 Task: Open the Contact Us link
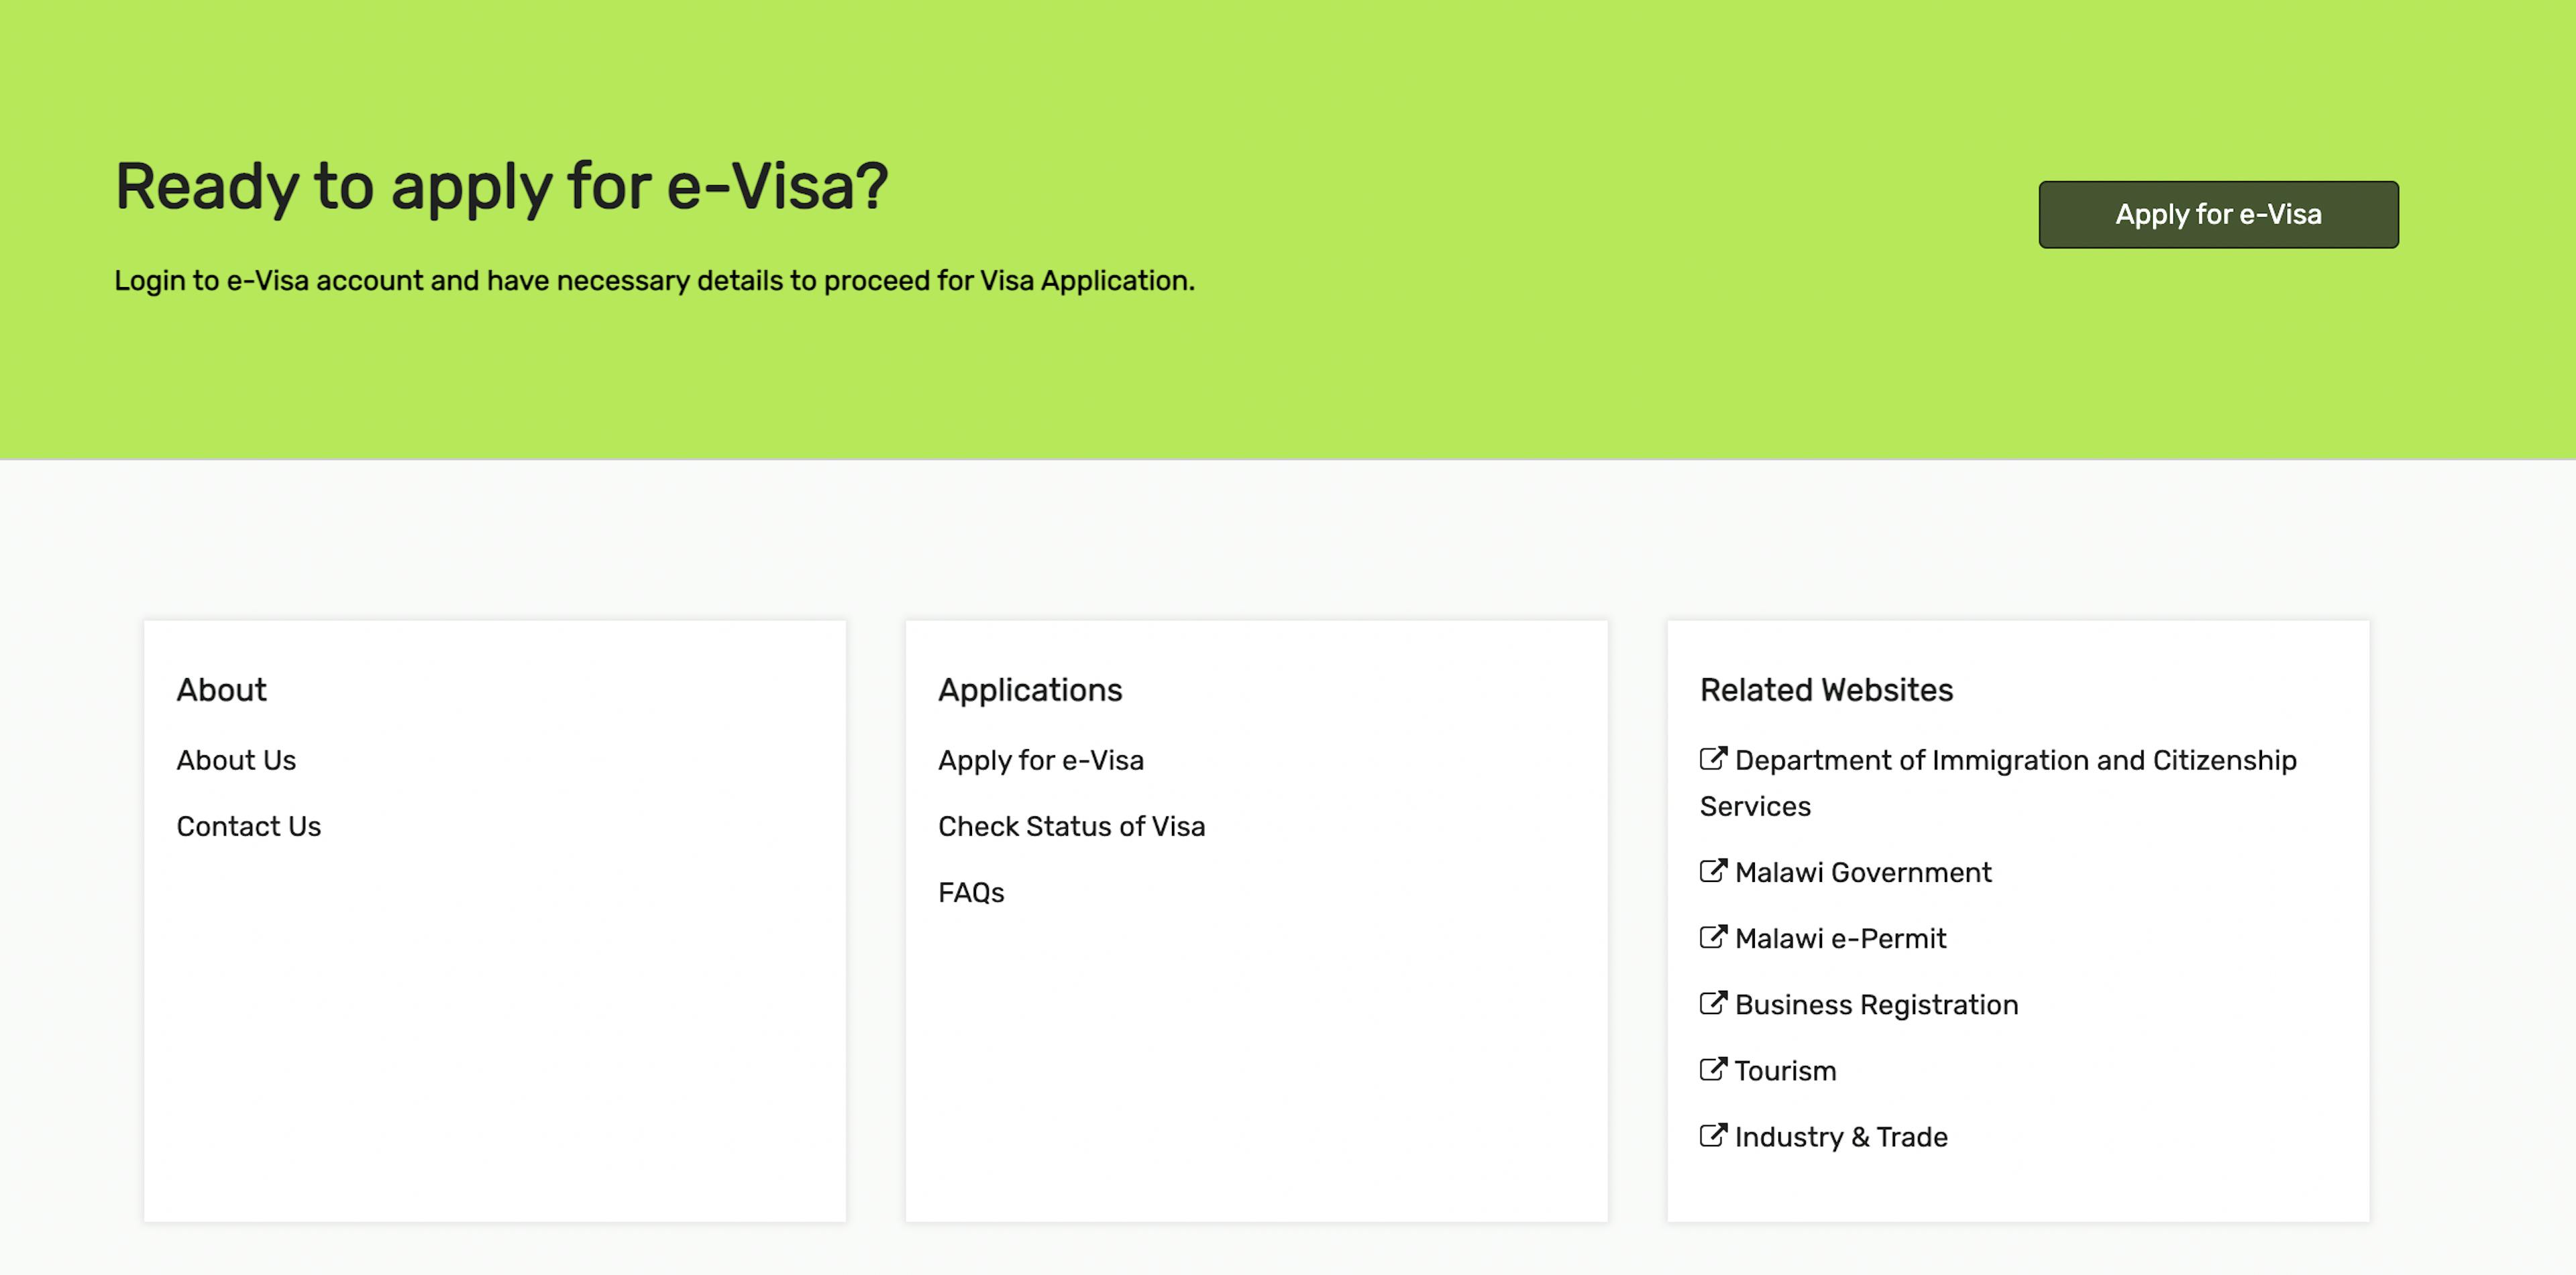[x=249, y=826]
